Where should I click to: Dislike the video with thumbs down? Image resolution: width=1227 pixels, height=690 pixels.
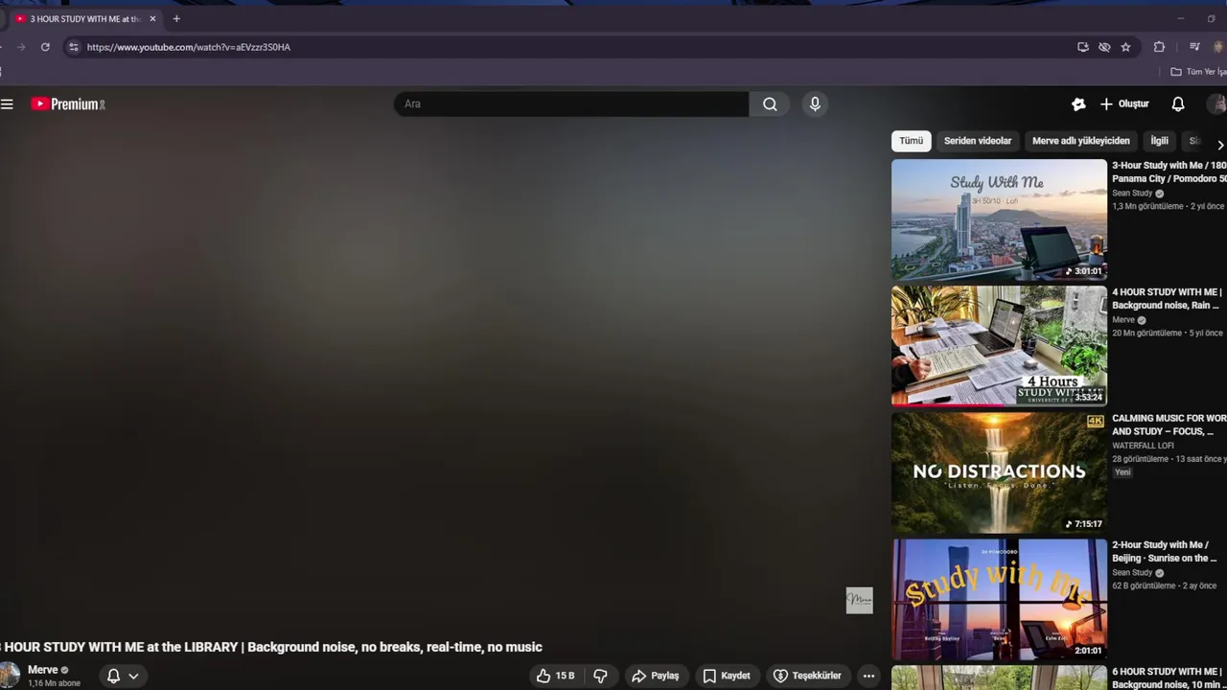point(600,676)
